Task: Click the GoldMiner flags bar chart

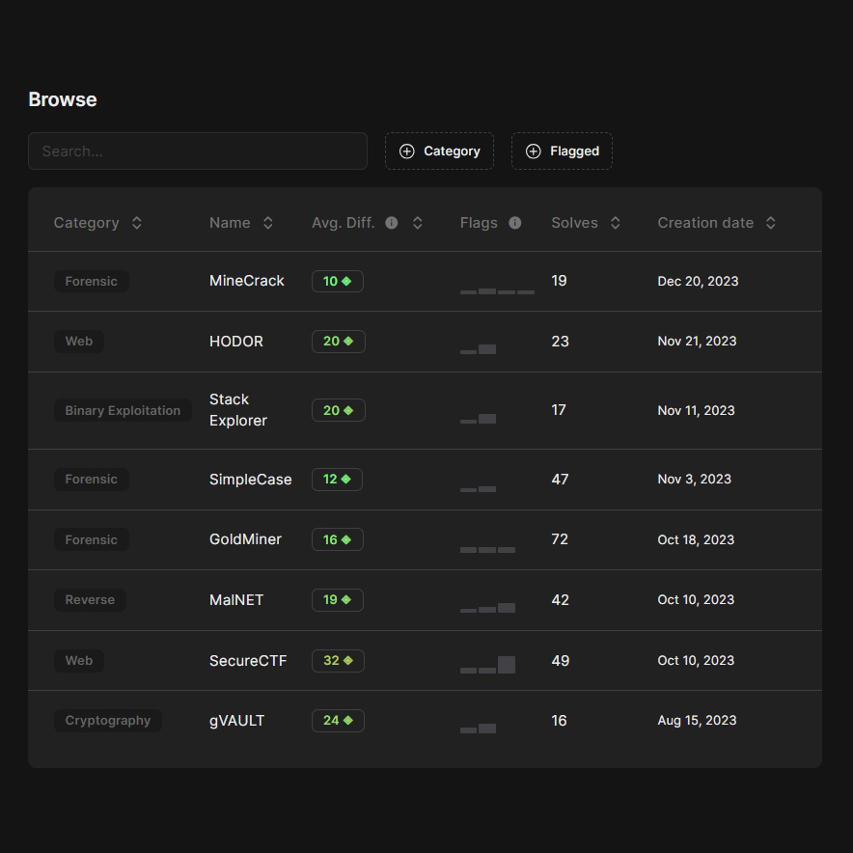Action: click(487, 549)
